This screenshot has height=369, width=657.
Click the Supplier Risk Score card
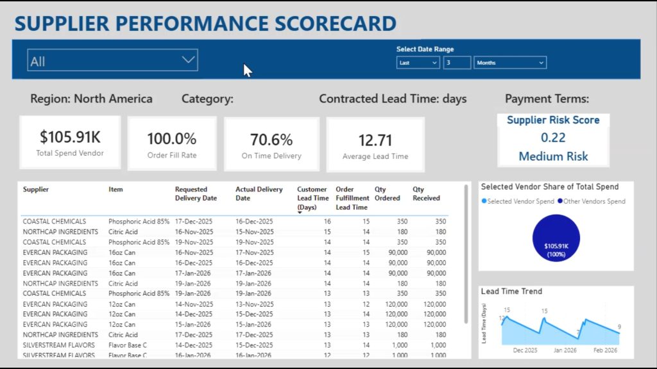[x=553, y=138]
